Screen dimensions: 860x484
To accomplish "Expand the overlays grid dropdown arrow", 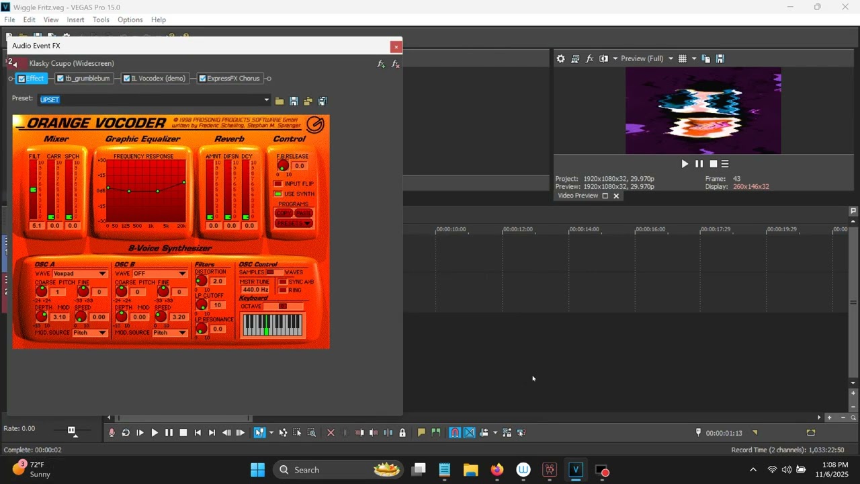I will 694,58.
